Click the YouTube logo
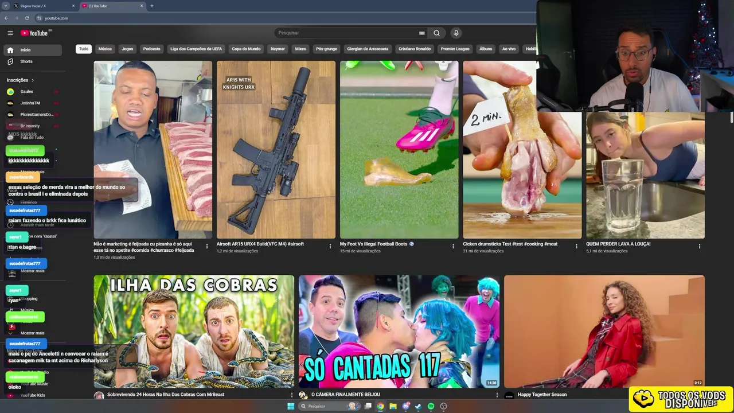Viewport: 734px width, 413px height. point(34,33)
